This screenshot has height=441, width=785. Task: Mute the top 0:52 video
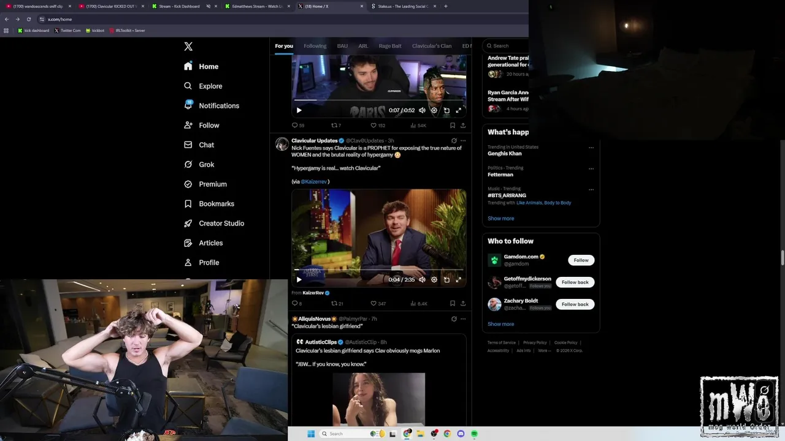point(422,110)
